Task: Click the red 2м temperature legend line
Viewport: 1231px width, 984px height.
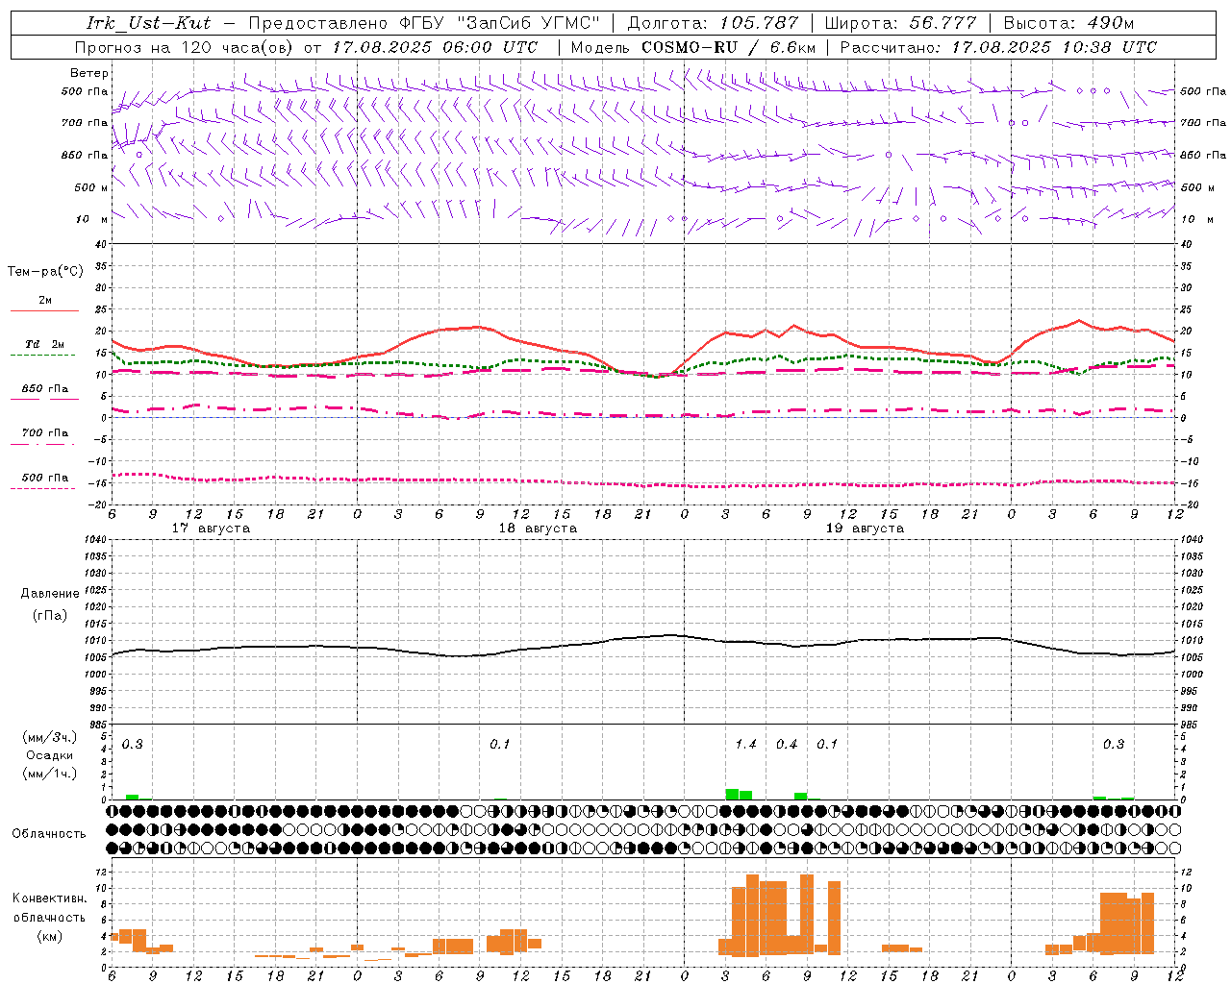Action: (x=44, y=310)
